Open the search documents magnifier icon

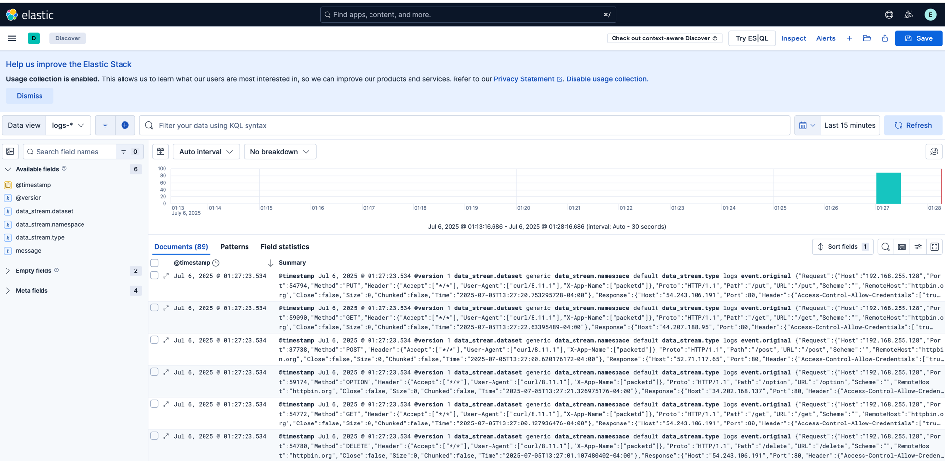885,247
